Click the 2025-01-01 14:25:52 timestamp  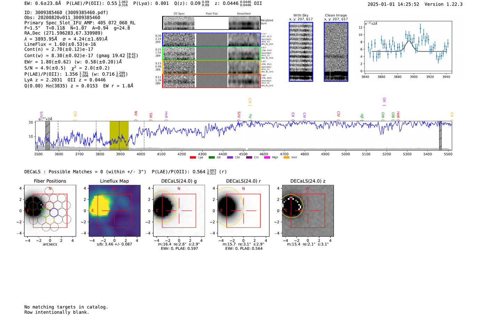pyautogui.click(x=393, y=4)
